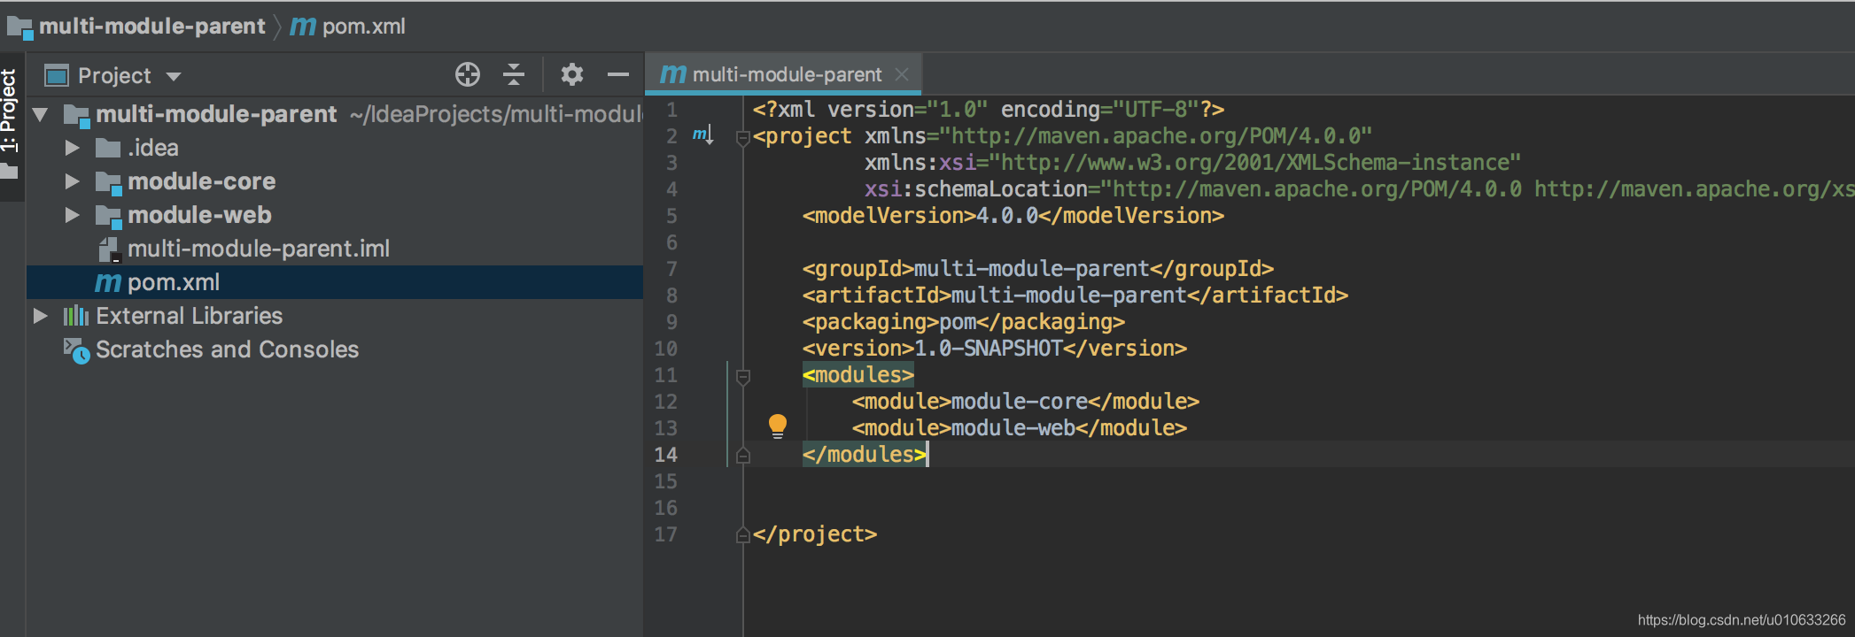Screen dimensions: 1855x637
Task: Click the opening <modules> tag
Action: pos(858,375)
